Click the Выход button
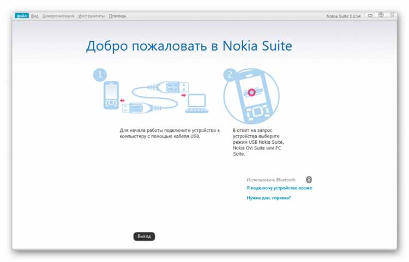The height and width of the screenshot is (262, 409). point(144,236)
